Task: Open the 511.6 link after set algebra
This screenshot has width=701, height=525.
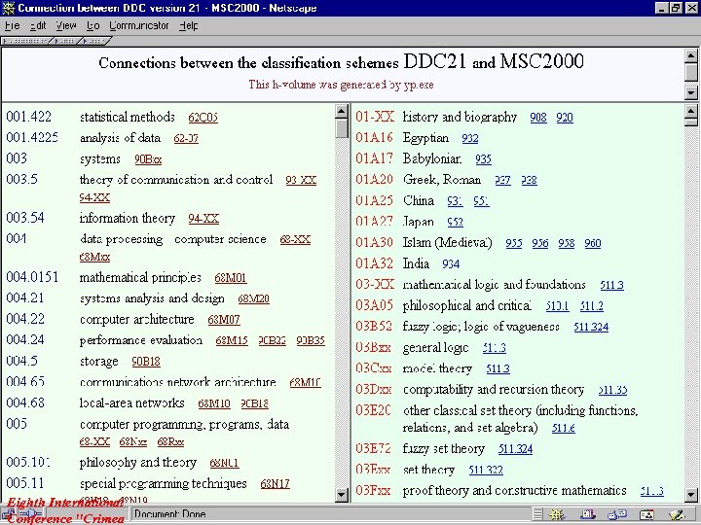Action: pos(564,428)
